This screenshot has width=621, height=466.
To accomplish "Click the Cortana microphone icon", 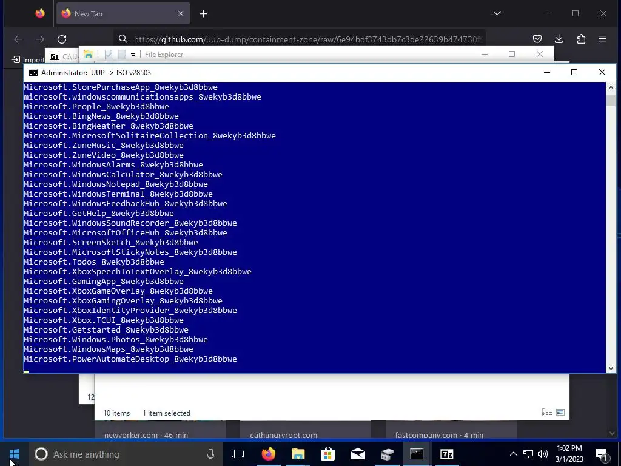I will pos(210,454).
